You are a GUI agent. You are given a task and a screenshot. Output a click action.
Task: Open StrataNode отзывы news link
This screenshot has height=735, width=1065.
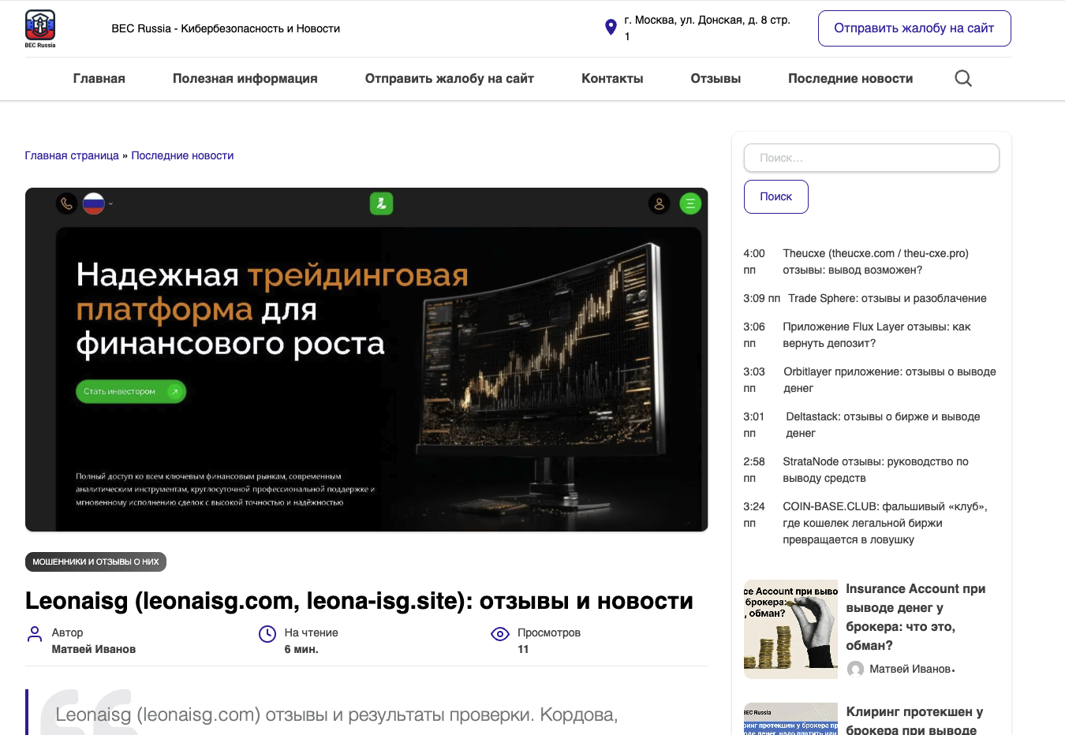876,470
